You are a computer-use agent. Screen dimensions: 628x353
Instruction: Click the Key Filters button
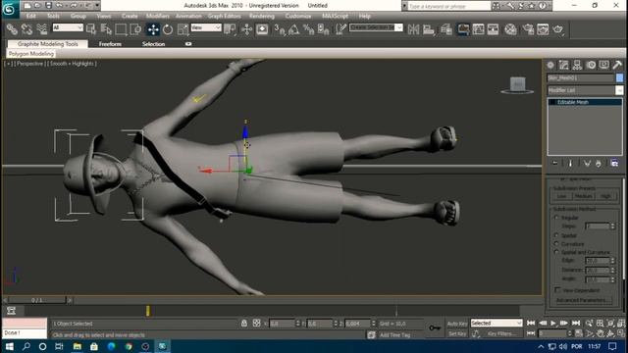coord(501,333)
